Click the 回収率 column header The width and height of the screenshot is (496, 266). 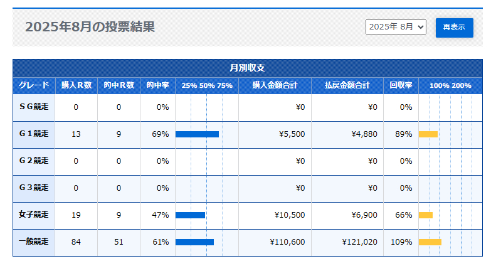(401, 85)
